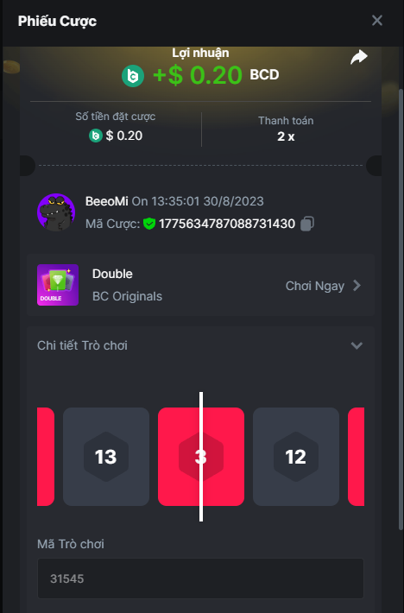
Task: Click the partial red tile at right edge
Action: 356,457
